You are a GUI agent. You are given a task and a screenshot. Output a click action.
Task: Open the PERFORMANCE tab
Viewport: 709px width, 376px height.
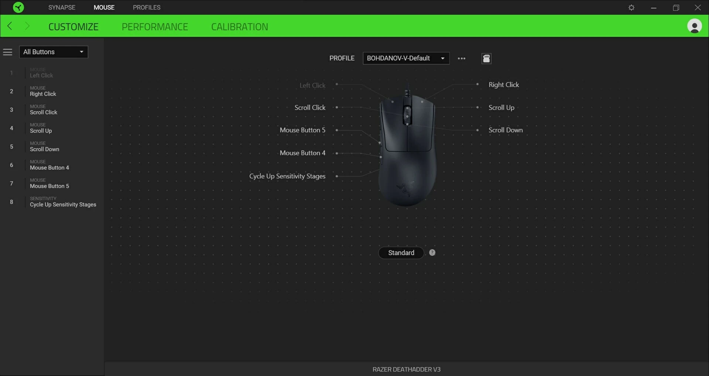[155, 27]
